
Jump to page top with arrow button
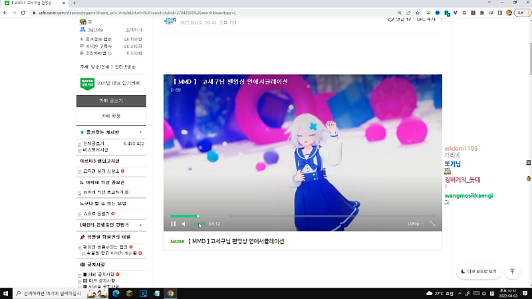[512, 272]
